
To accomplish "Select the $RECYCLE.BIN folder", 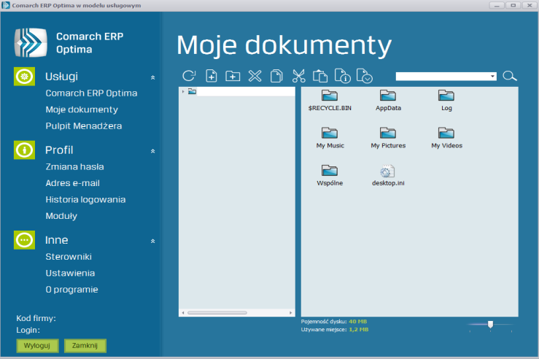I will pyautogui.click(x=330, y=101).
